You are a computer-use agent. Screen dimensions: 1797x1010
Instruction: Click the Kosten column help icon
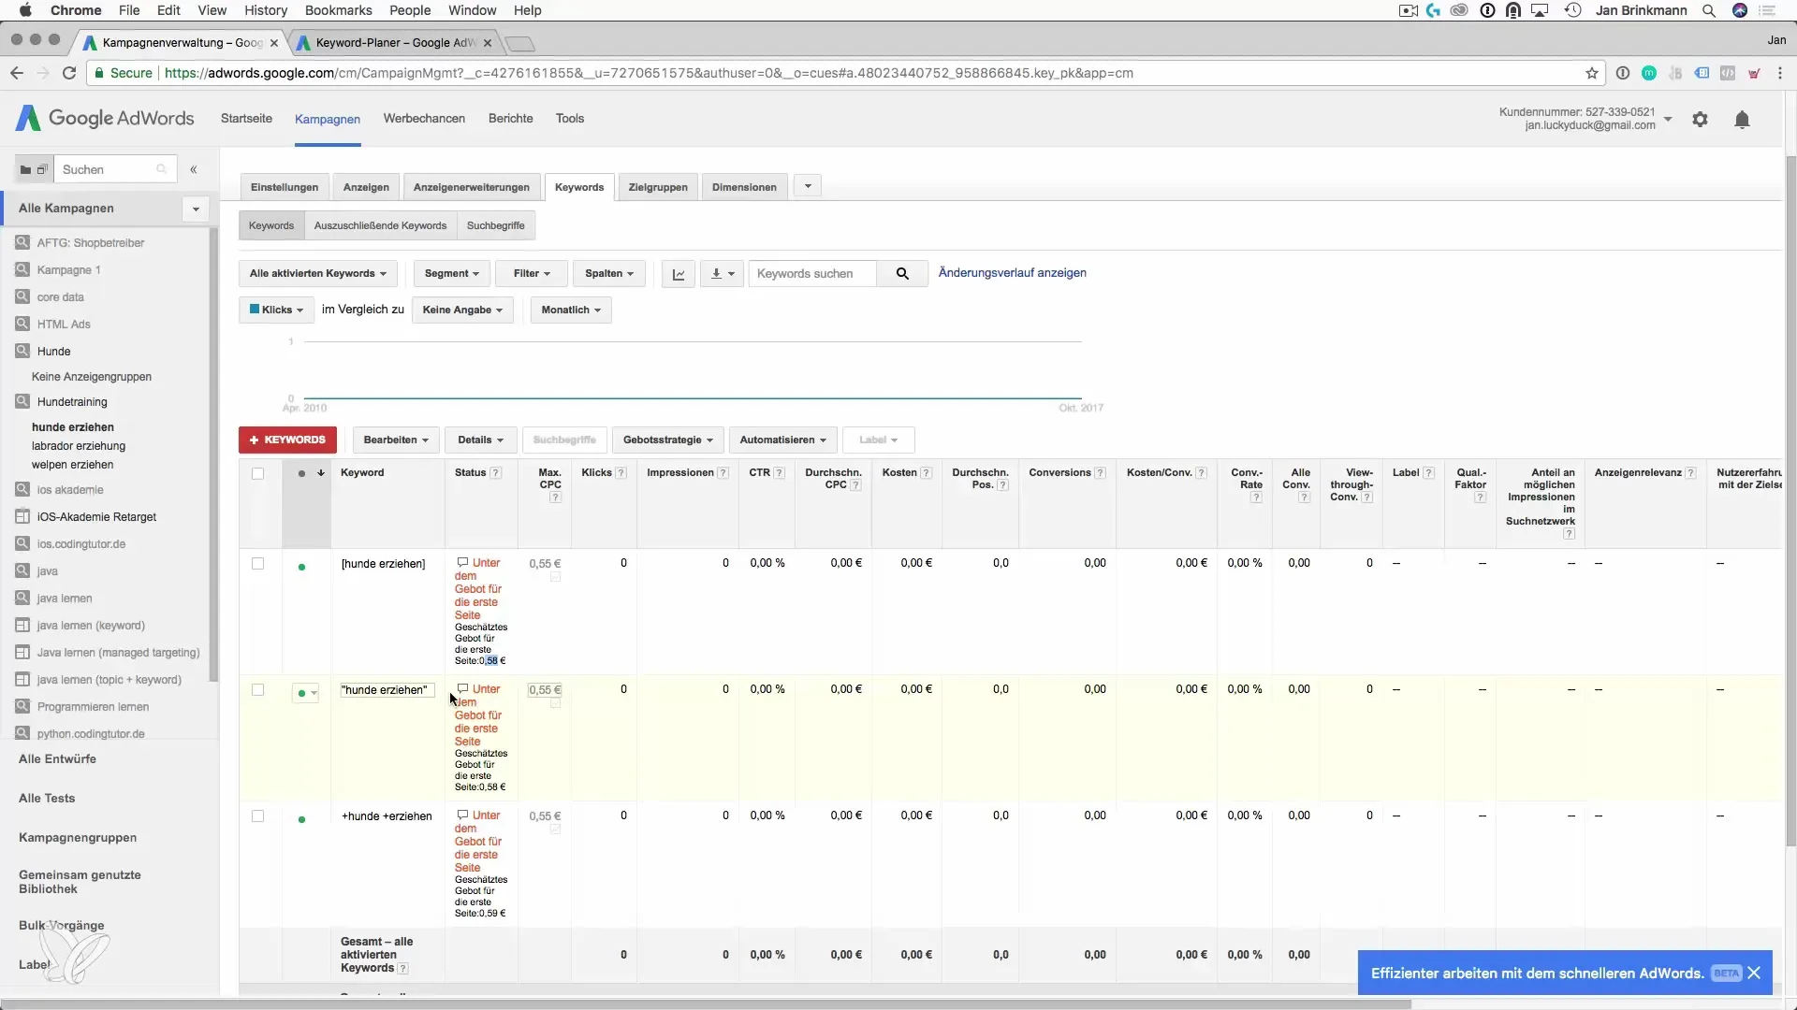click(x=926, y=473)
